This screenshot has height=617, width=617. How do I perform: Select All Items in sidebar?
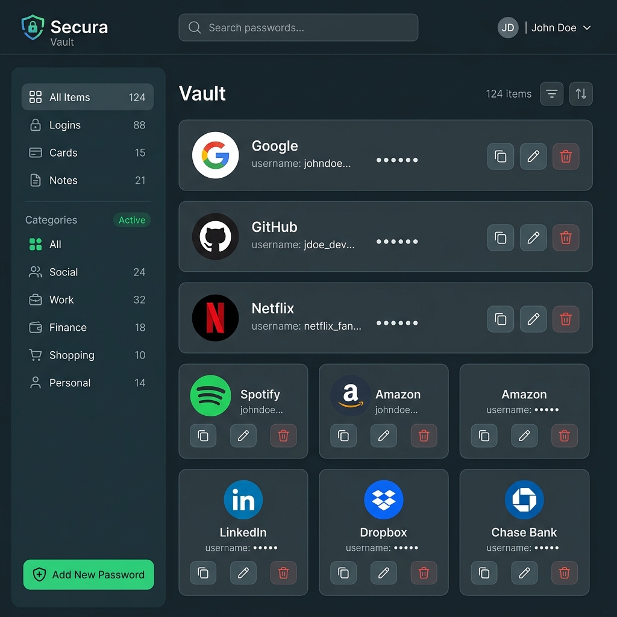point(87,97)
